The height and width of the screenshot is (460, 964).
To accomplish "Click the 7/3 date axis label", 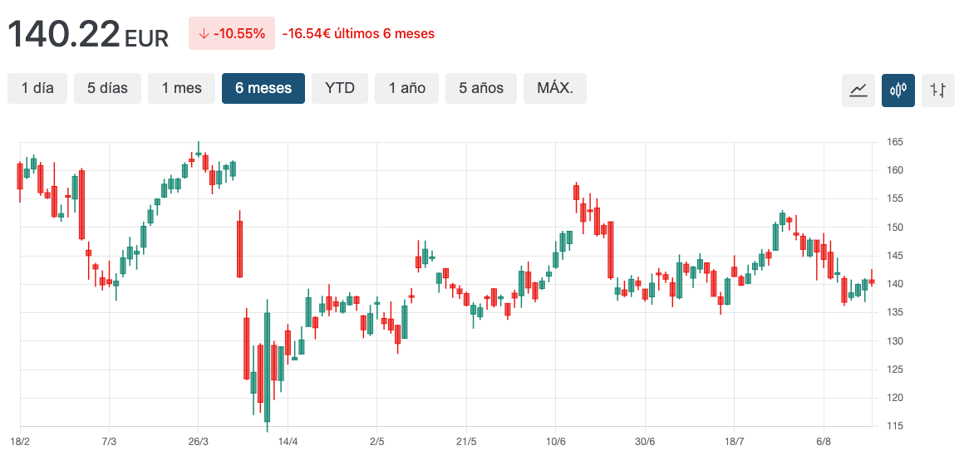I will [110, 443].
